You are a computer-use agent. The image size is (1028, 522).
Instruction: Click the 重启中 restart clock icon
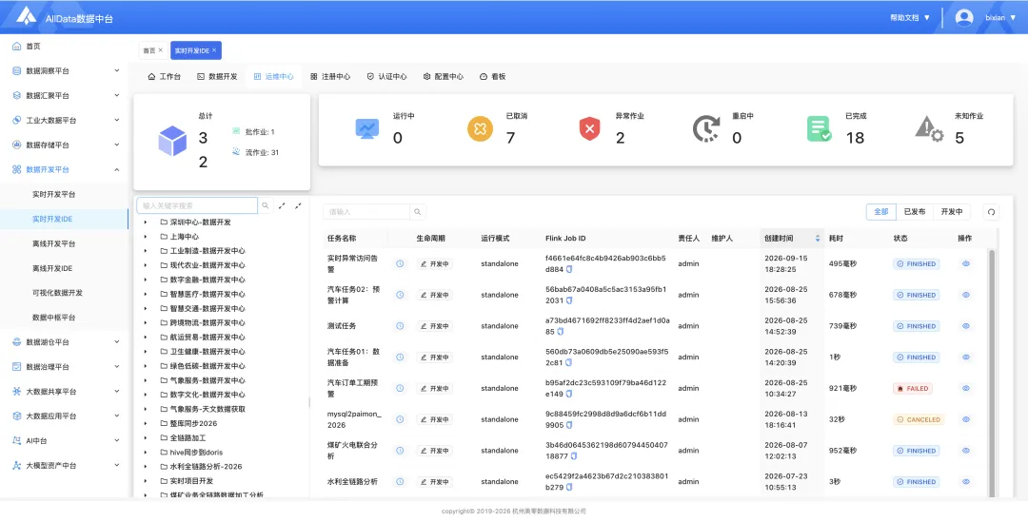click(706, 128)
